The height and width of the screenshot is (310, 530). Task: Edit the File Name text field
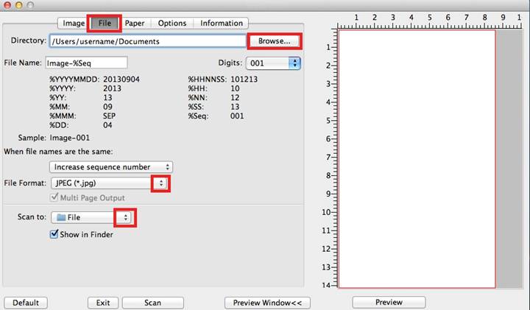tap(86, 63)
